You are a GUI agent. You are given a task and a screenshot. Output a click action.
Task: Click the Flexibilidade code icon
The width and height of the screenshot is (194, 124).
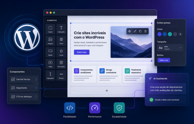(x=70, y=108)
